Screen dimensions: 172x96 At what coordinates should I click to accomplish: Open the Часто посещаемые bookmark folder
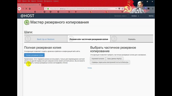click(82, 12)
